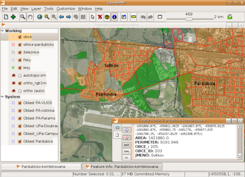245x177 pixels.
Task: Click the WKT view button
Action: click(x=126, y=145)
